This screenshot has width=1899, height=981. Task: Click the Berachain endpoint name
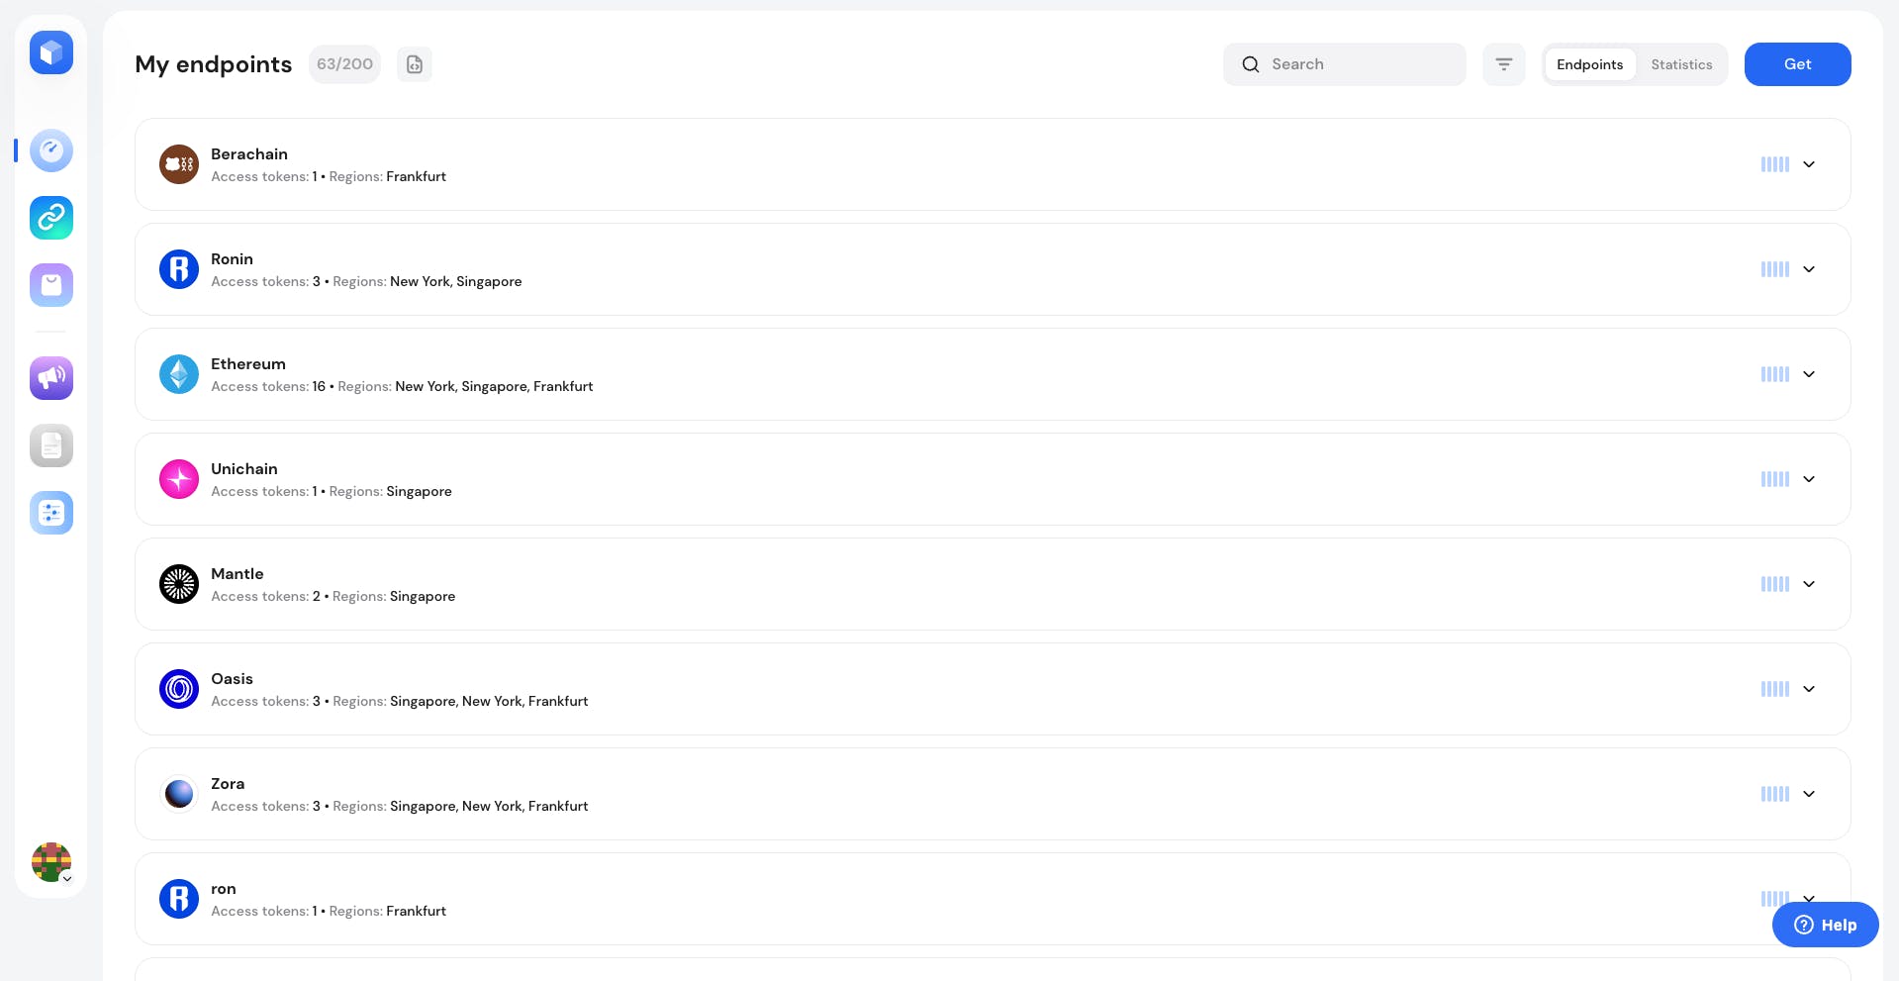tap(249, 154)
